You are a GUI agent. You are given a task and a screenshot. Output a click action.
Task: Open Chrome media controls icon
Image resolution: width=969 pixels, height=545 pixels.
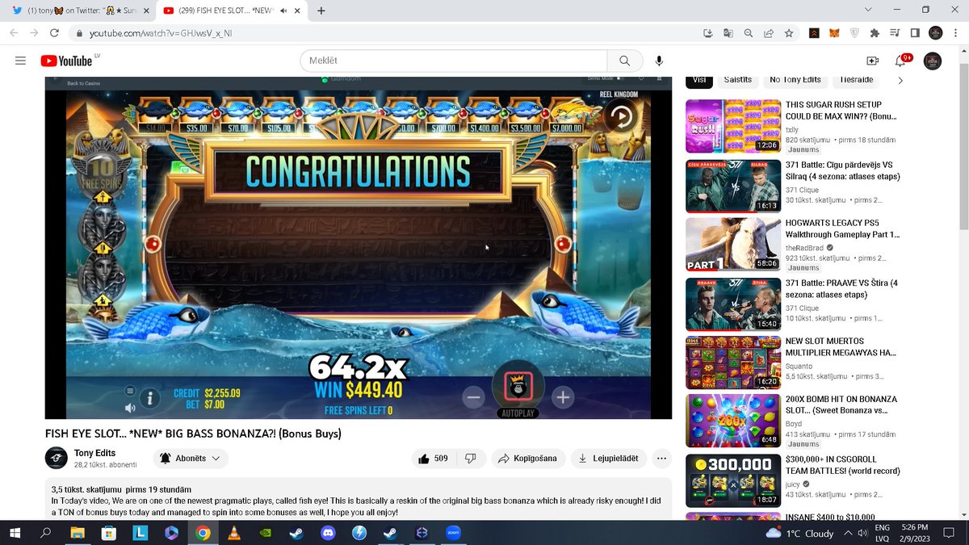pos(895,33)
